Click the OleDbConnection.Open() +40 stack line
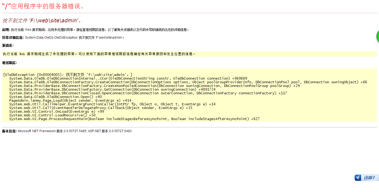 55,97
